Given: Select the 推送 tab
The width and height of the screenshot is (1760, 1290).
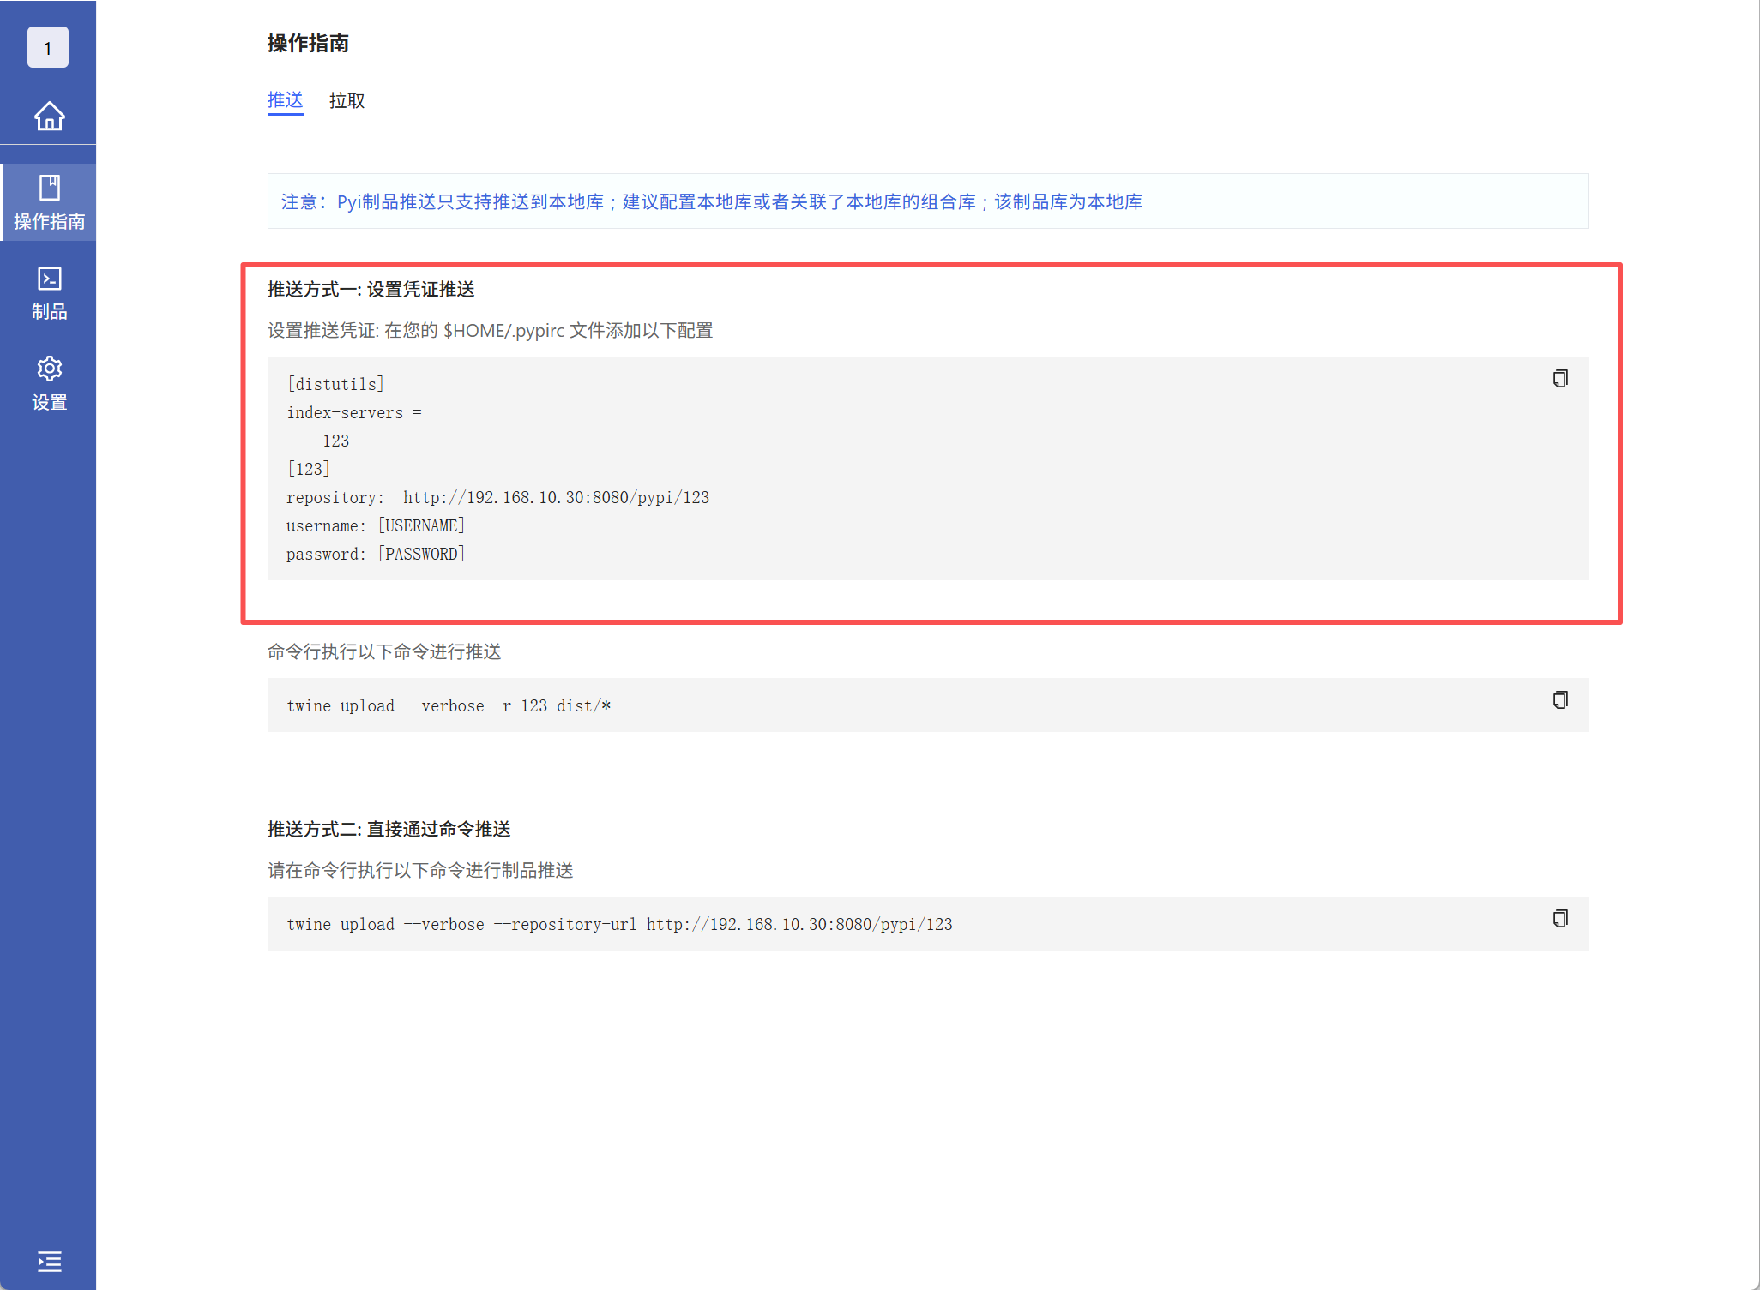Looking at the screenshot, I should click(285, 100).
